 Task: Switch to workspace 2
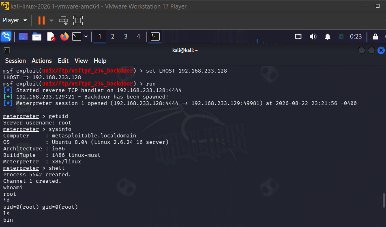point(112,36)
